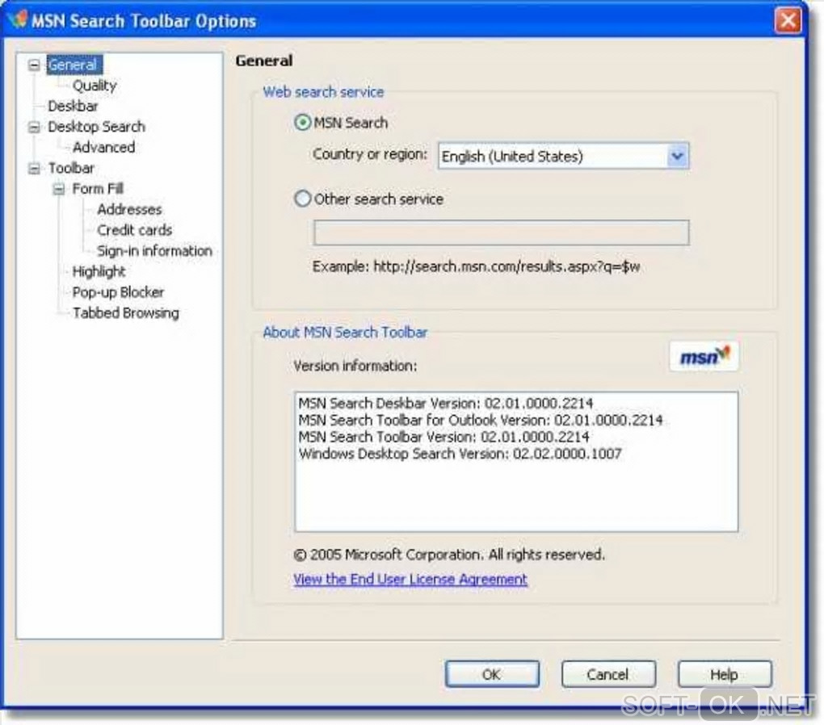Click the MSN butterfly title bar icon

(17, 19)
